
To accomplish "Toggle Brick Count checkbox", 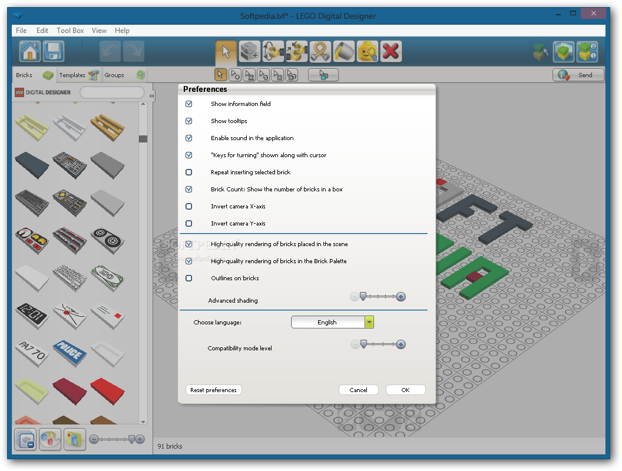I will pyautogui.click(x=189, y=189).
